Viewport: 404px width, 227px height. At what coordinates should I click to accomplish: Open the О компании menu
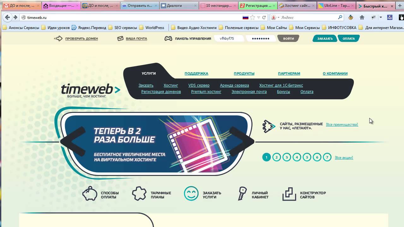[335, 73]
